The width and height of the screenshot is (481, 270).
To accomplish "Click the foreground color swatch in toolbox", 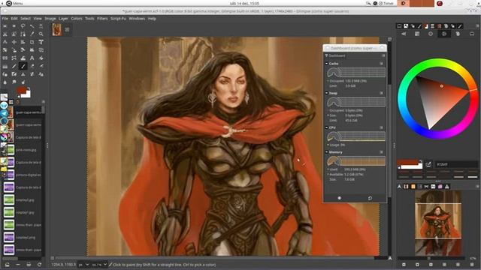I will (22, 90).
